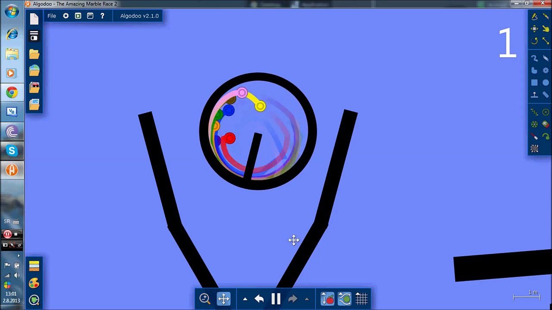Select the Eraser tool
Image resolution: width=552 pixels, height=310 pixels.
point(546,58)
